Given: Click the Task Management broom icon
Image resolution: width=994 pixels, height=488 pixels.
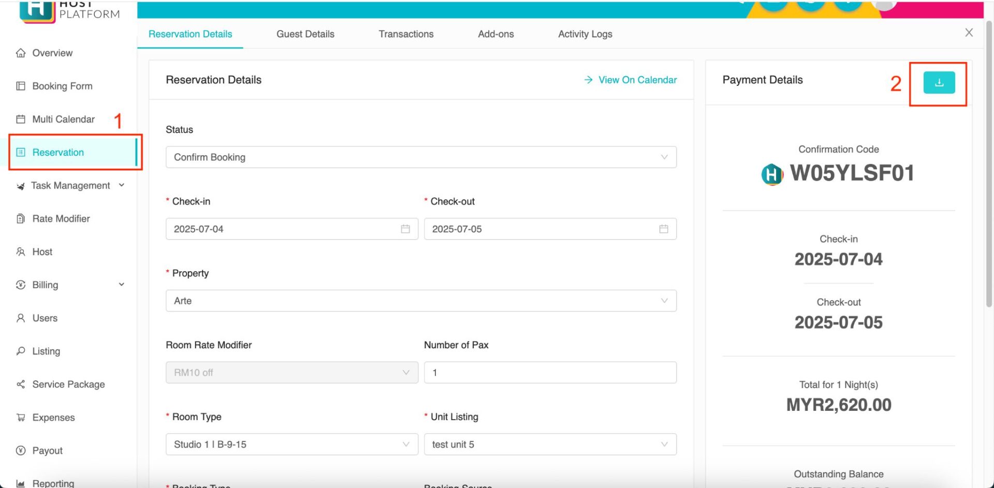Looking at the screenshot, I should [21, 186].
